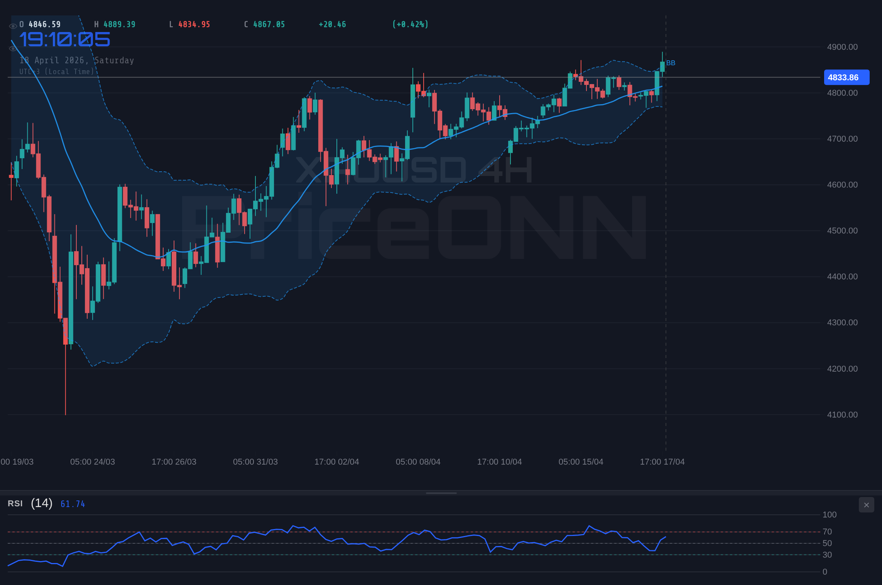The height and width of the screenshot is (585, 882).
Task: Click the open price value 4846.59
Action: tap(45, 24)
